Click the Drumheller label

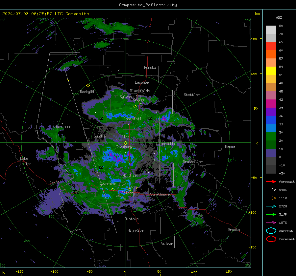click(x=193, y=162)
